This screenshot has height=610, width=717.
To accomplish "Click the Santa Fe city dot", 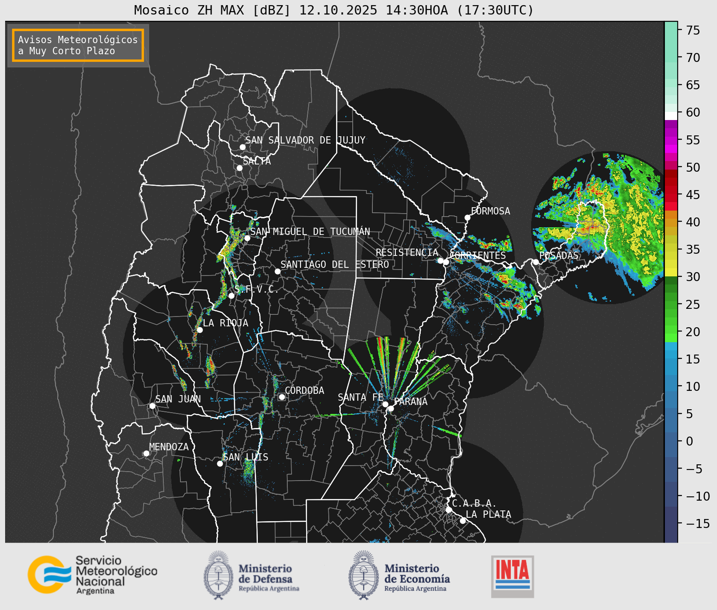I will click(x=385, y=404).
